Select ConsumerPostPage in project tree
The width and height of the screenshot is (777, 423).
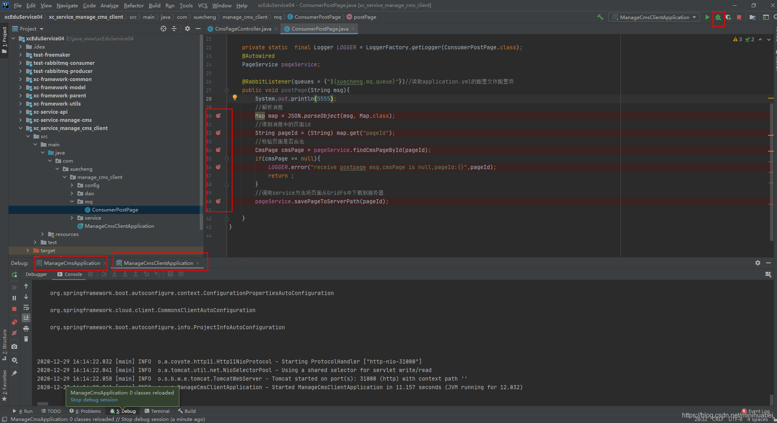coord(115,210)
